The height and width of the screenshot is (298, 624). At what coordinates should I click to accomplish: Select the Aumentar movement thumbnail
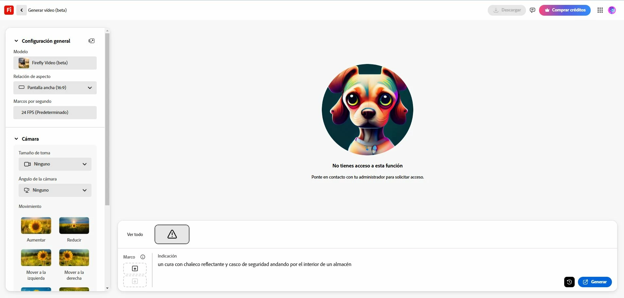pyautogui.click(x=36, y=226)
